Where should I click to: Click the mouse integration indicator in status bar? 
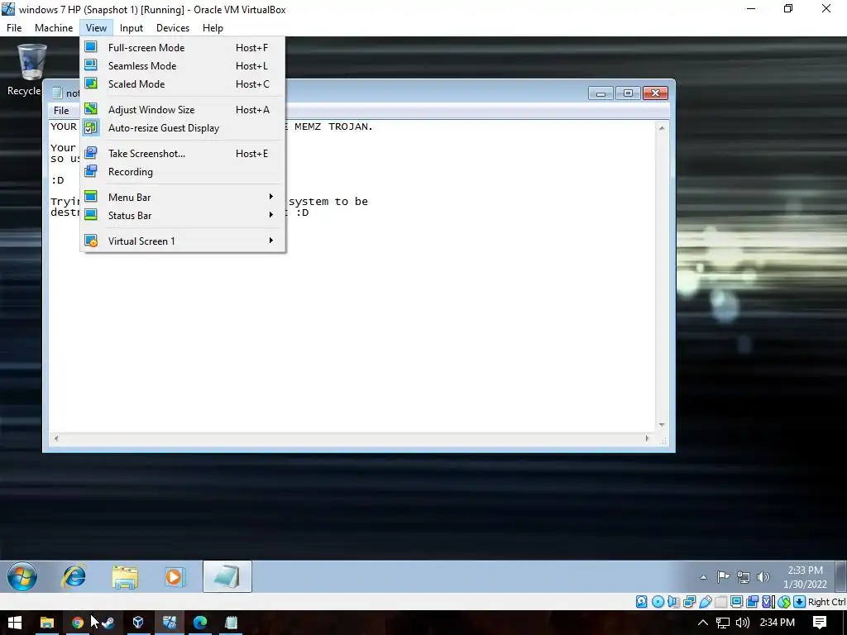tap(784, 602)
